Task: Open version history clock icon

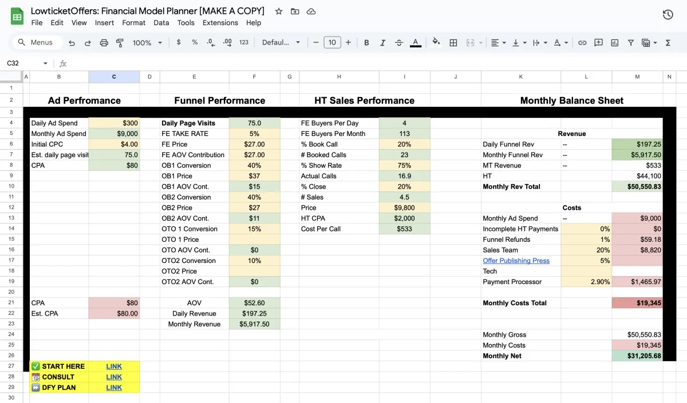Action: pos(668,15)
